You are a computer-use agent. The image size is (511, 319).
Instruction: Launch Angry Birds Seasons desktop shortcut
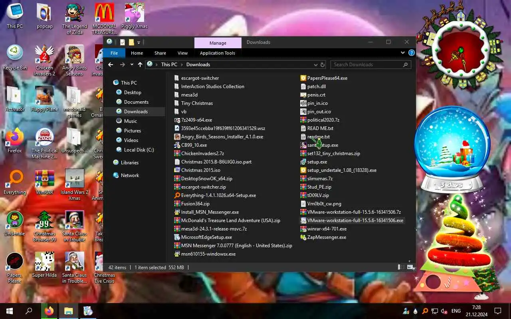point(74,60)
